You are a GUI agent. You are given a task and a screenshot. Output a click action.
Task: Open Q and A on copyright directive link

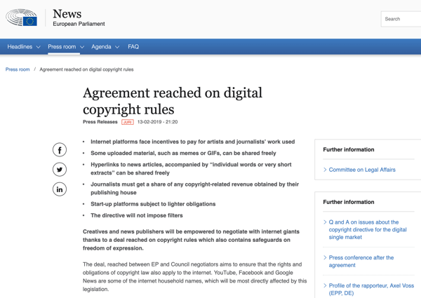[368, 229]
